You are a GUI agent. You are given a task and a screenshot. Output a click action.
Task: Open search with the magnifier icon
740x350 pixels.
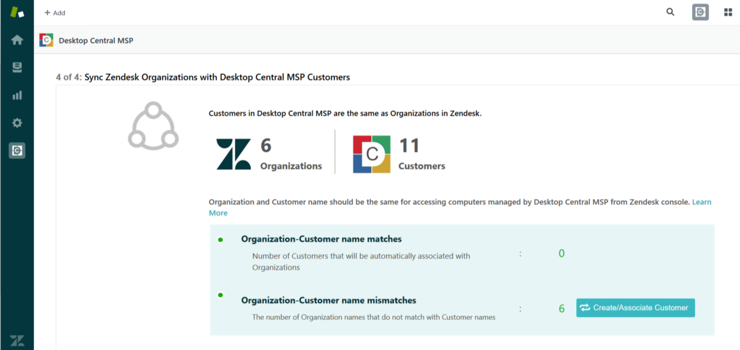670,12
